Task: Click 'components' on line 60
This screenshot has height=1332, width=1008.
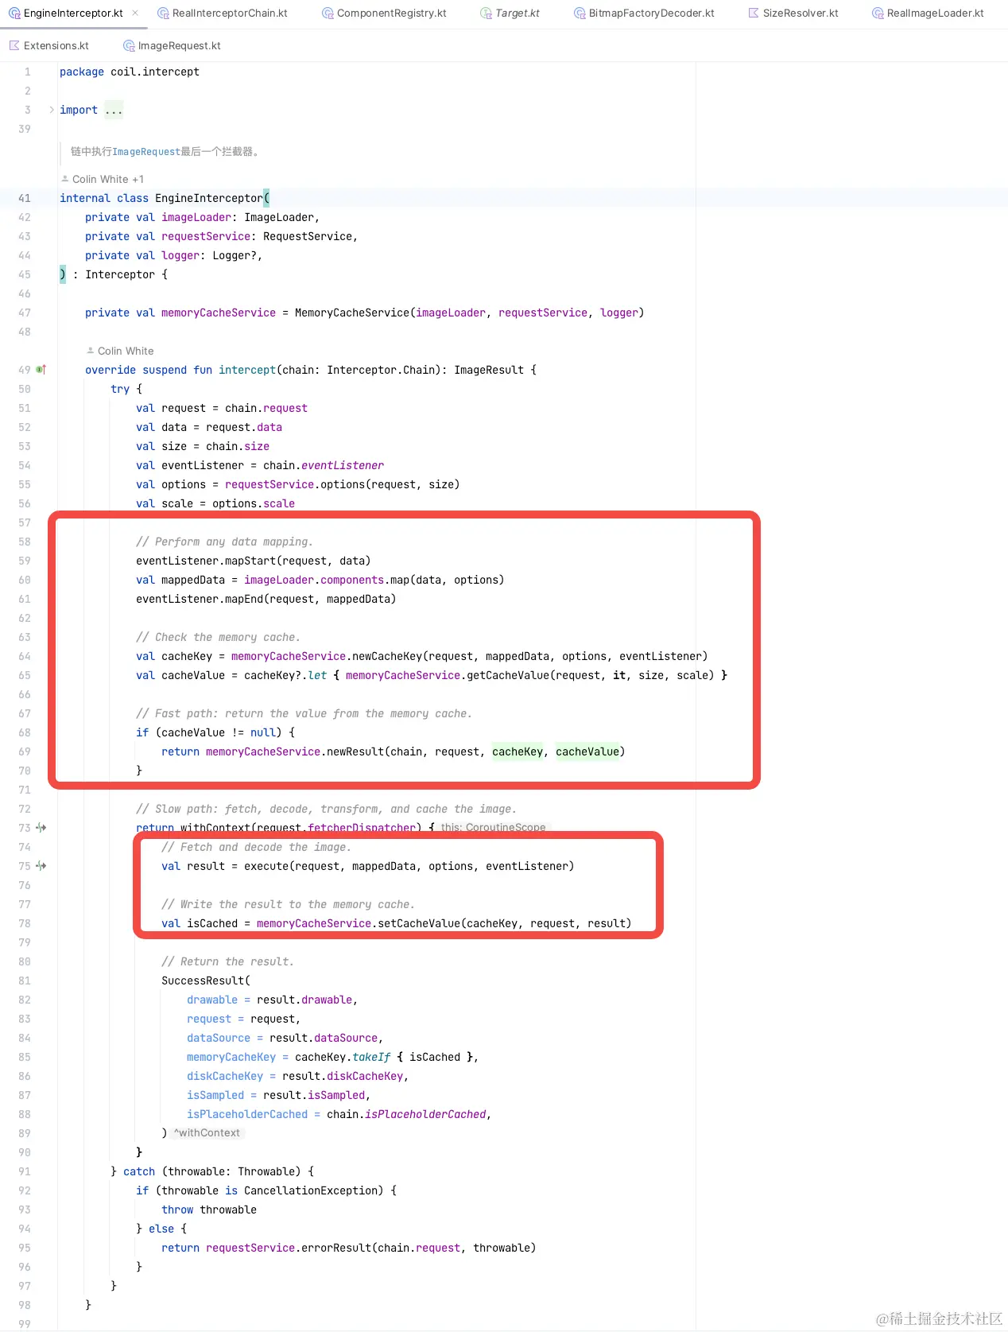Action: pyautogui.click(x=352, y=580)
